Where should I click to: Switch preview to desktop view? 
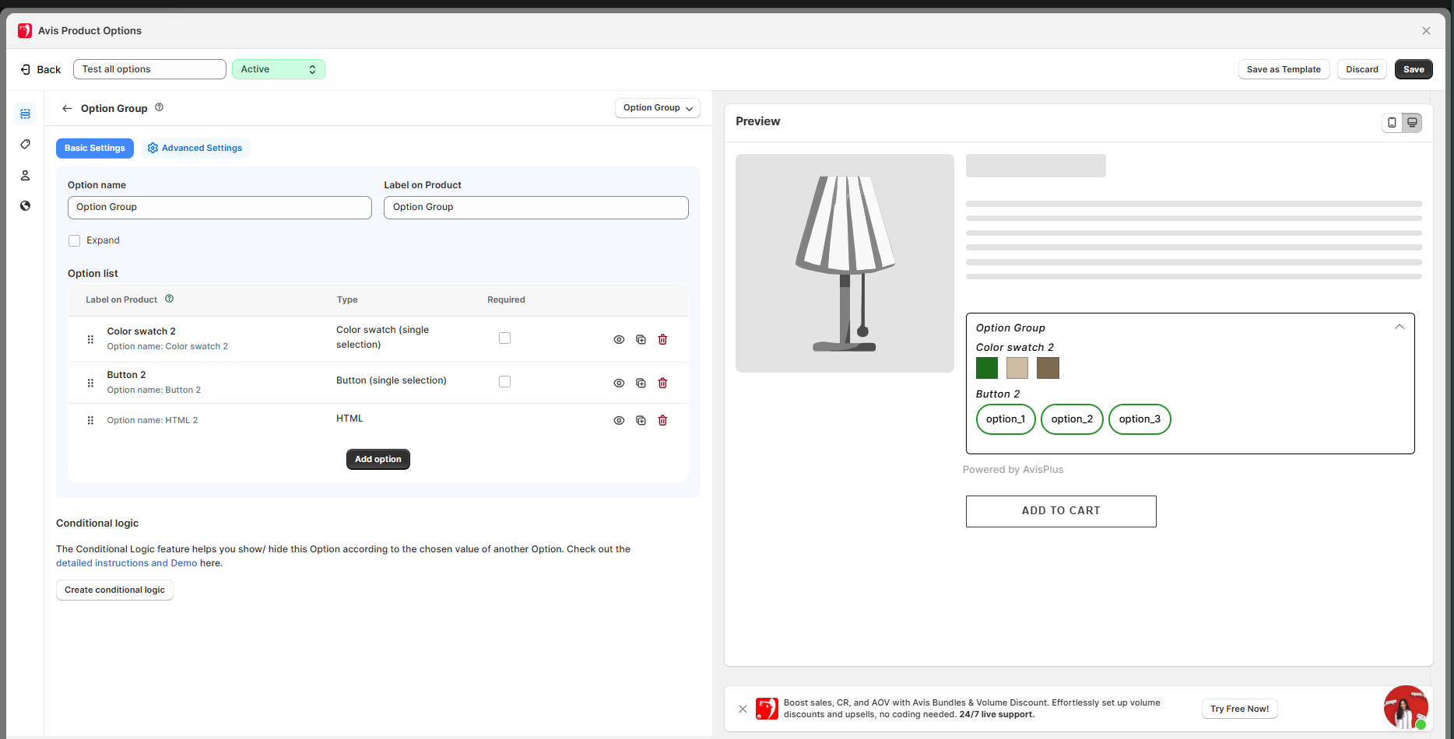click(x=1412, y=122)
